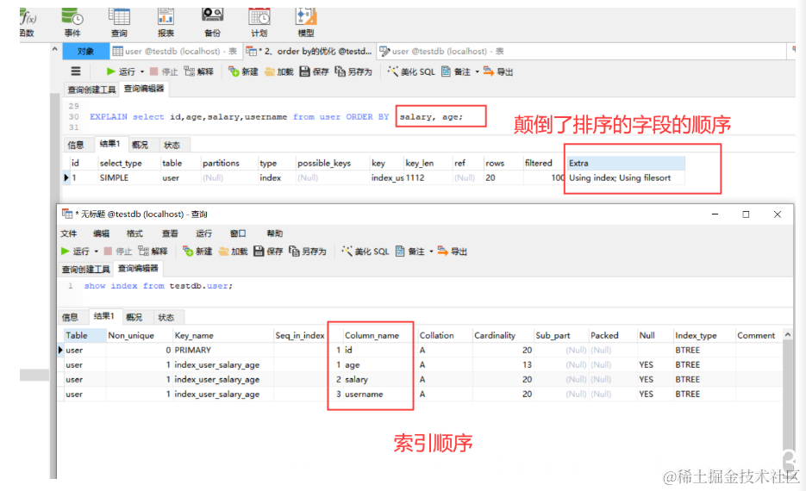Open the 计划 (Schedule) toolbar icon
The width and height of the screenshot is (806, 491).
[x=259, y=22]
